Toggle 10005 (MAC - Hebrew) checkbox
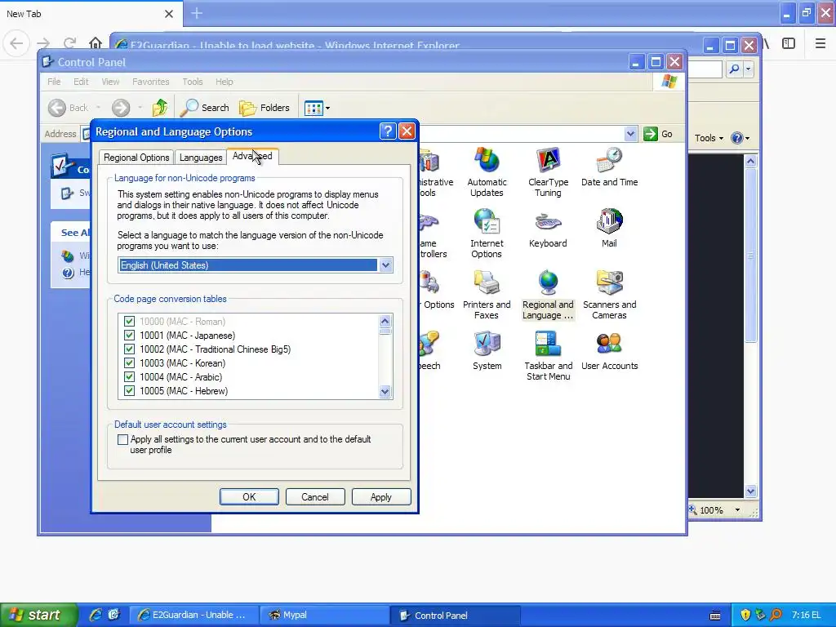The height and width of the screenshot is (627, 836). 129,391
